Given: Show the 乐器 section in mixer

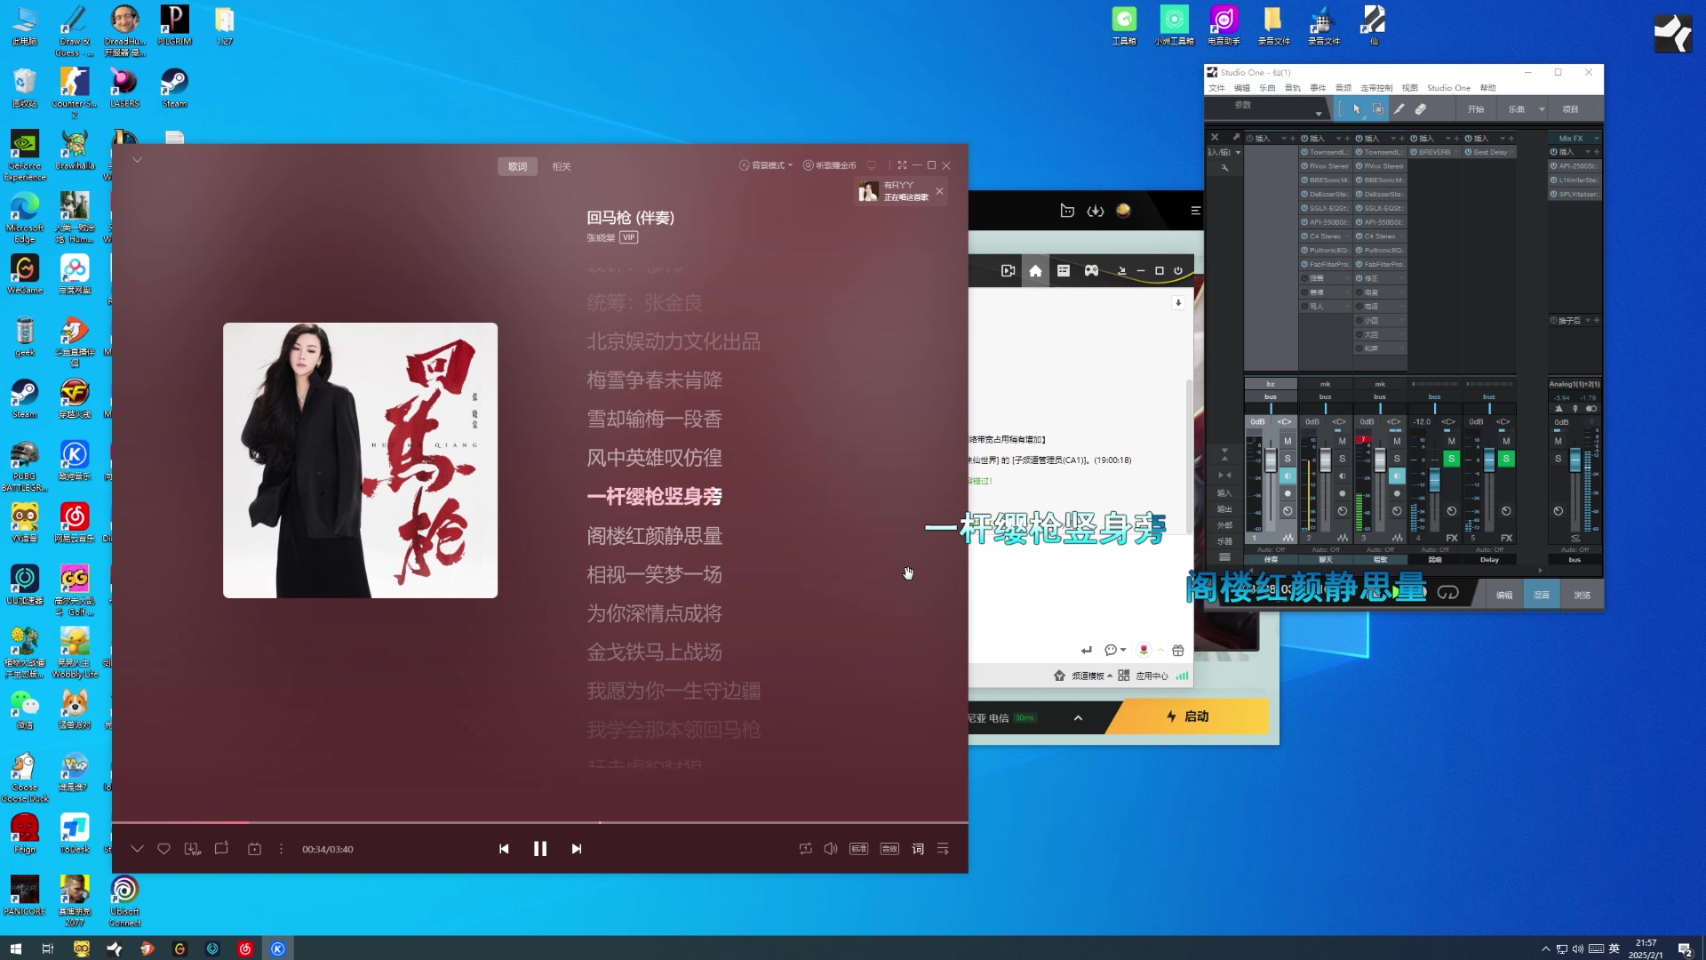Looking at the screenshot, I should pyautogui.click(x=1224, y=541).
